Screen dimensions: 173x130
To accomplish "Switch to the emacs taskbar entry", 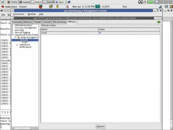I will tap(37, 2).
